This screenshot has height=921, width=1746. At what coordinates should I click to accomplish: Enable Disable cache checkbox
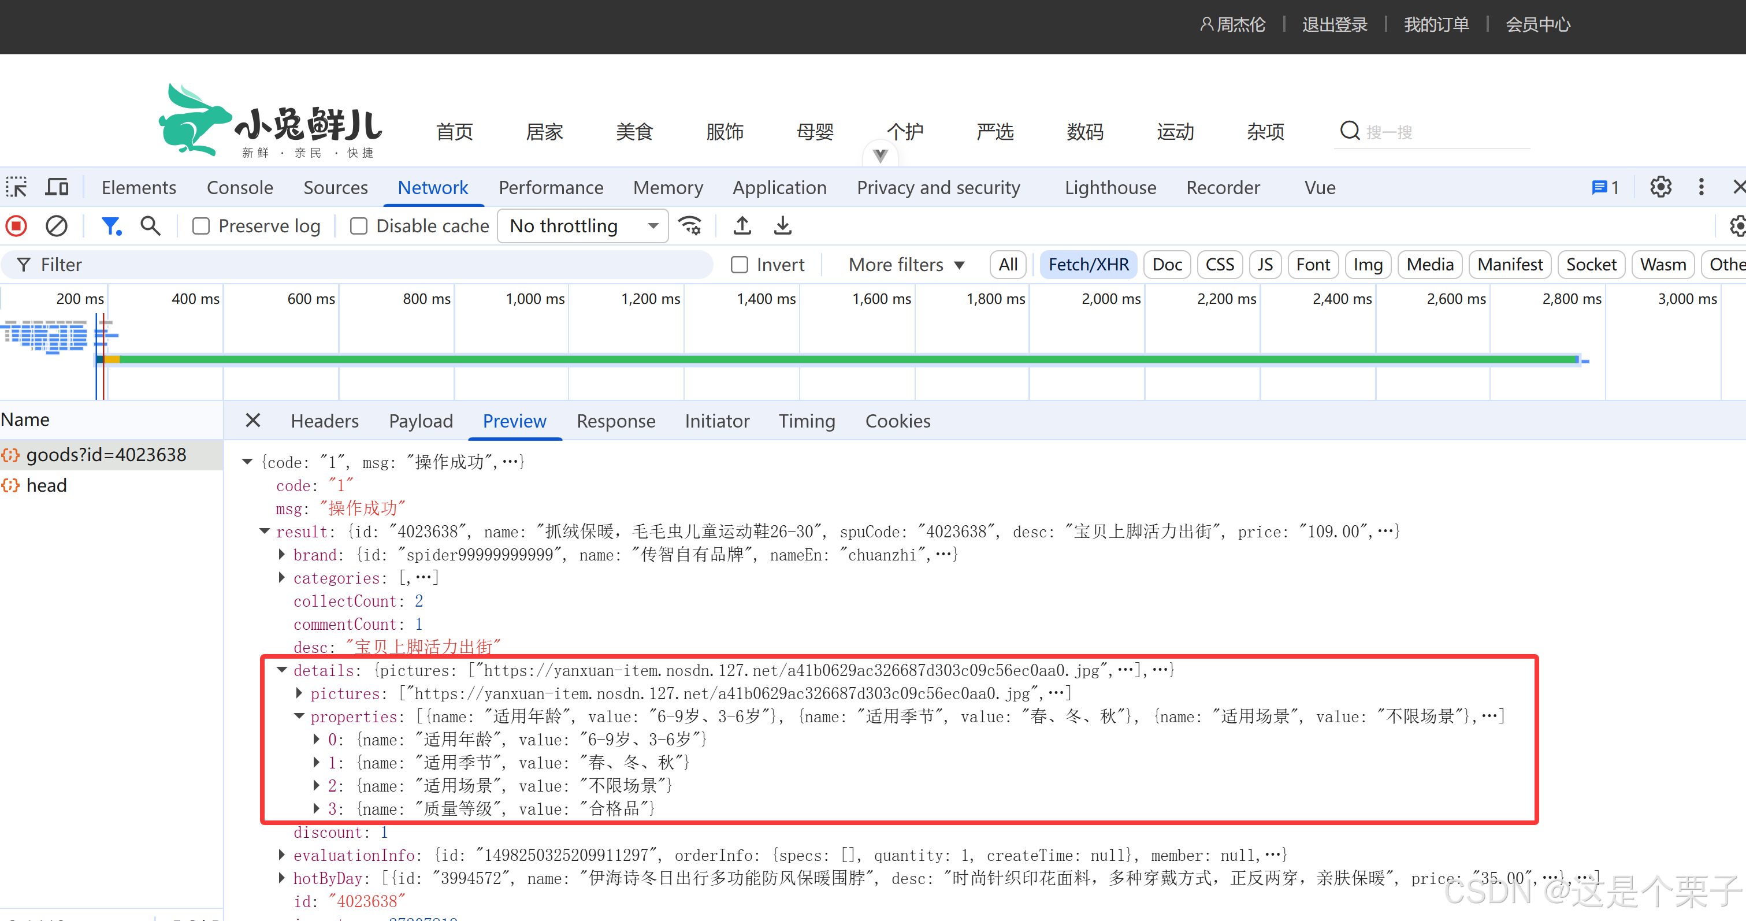(x=359, y=226)
